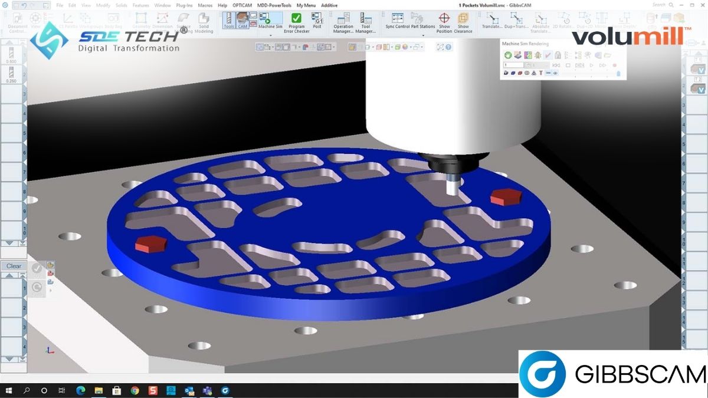Open the OPTICAM menu
708x398 pixels.
tap(242, 5)
